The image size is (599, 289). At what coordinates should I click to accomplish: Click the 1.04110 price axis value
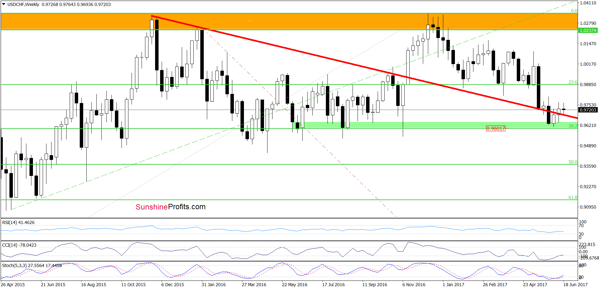click(588, 3)
